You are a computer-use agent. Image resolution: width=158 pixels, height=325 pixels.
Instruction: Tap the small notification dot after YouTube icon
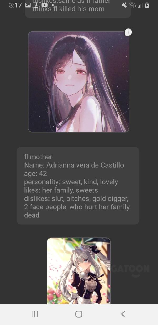click(53, 5)
